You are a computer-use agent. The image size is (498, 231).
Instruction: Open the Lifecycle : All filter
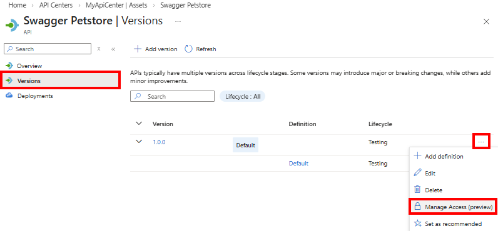pyautogui.click(x=243, y=97)
